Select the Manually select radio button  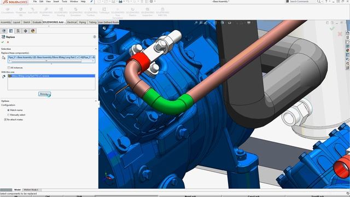(9, 115)
